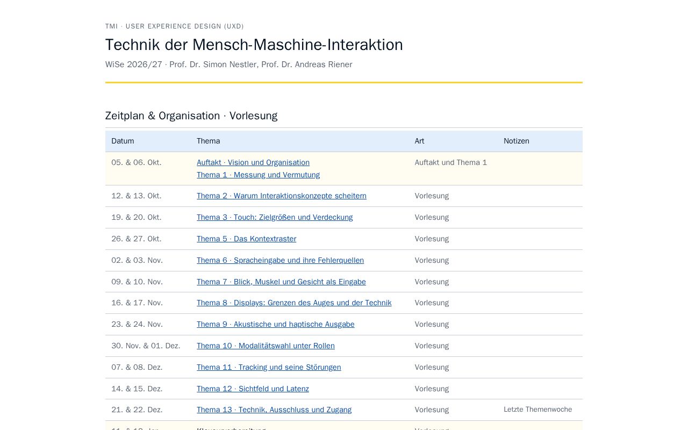Open Thema 3 Touch: Zielgrößen und Verdeckung
The height and width of the screenshot is (430, 688).
pos(275,217)
